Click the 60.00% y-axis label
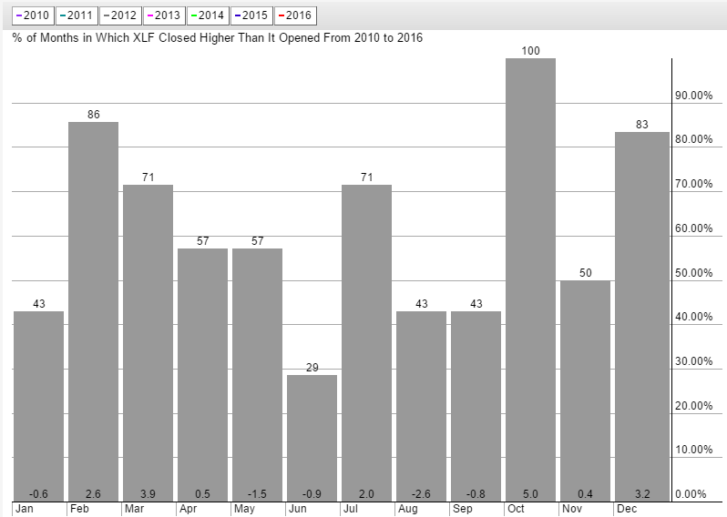This screenshot has width=727, height=517. coord(693,228)
